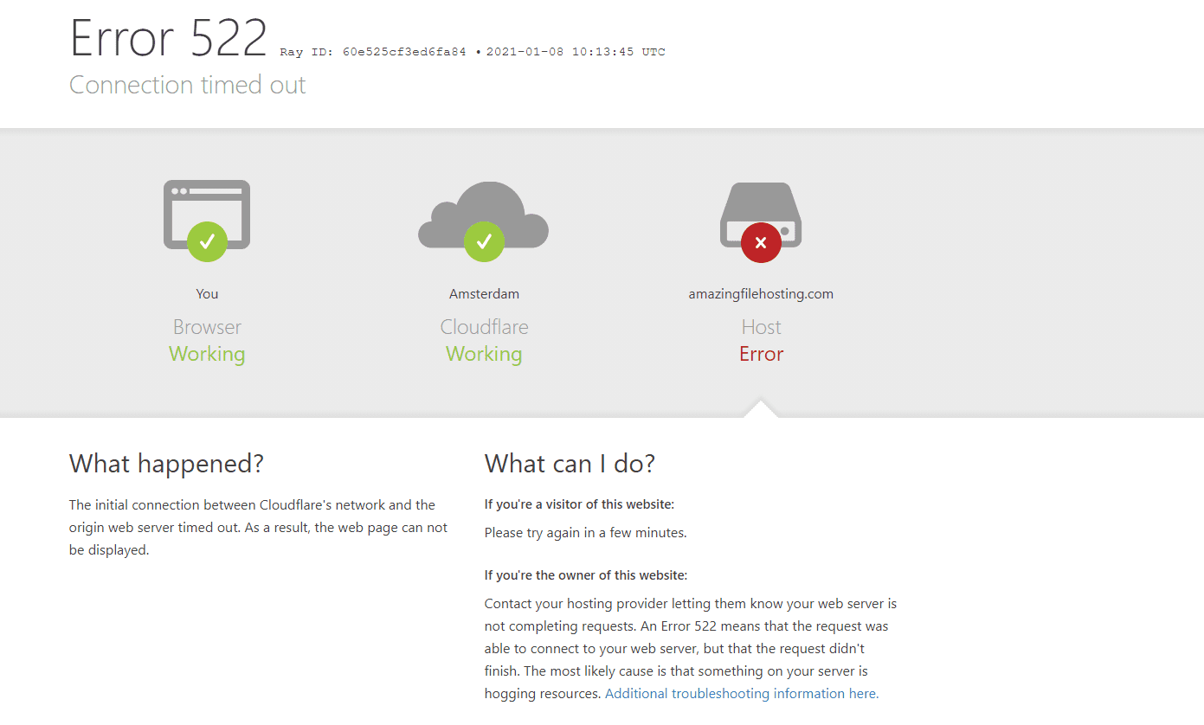1204x725 pixels.
Task: Click Working status under Browser
Action: [x=207, y=354]
